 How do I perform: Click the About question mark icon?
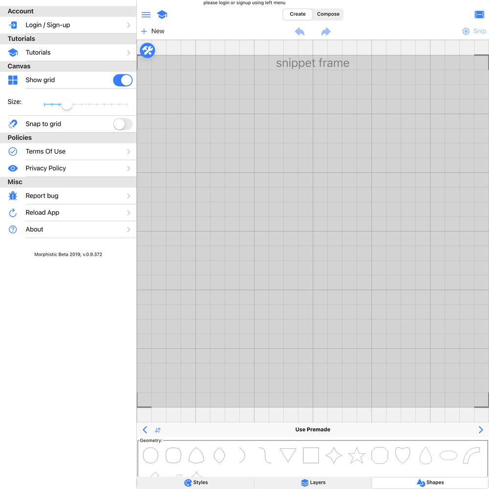(x=13, y=229)
